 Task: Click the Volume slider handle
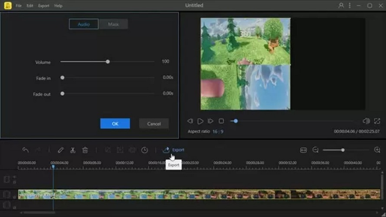click(108, 62)
